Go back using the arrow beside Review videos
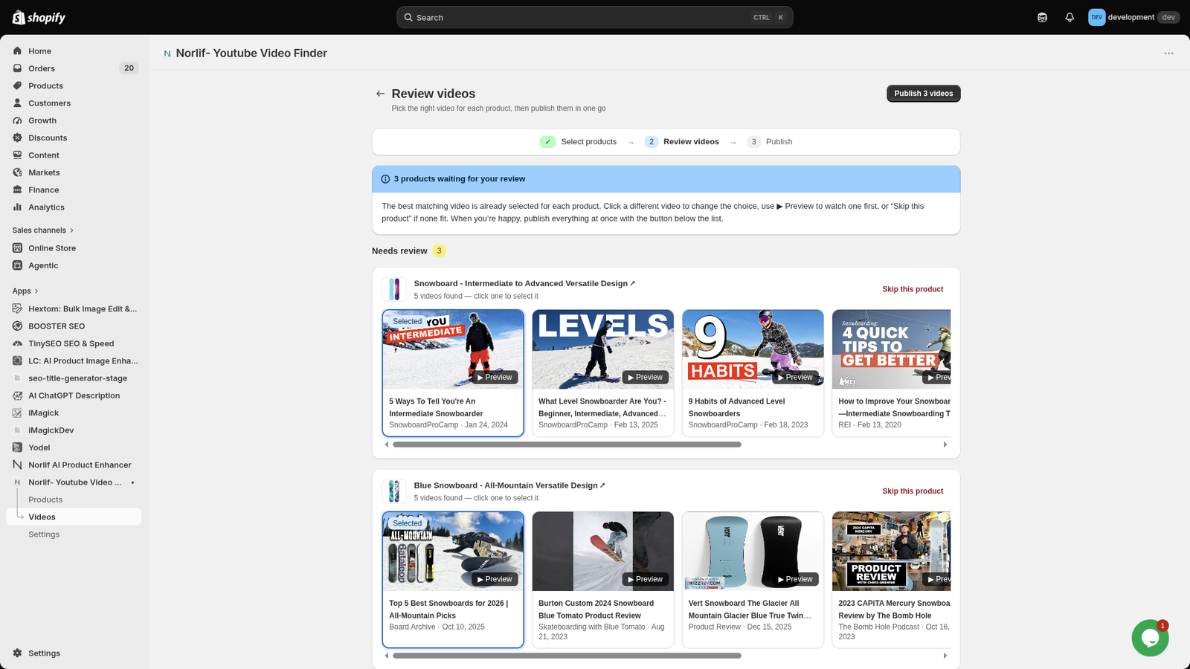The height and width of the screenshot is (669, 1190). pos(380,94)
